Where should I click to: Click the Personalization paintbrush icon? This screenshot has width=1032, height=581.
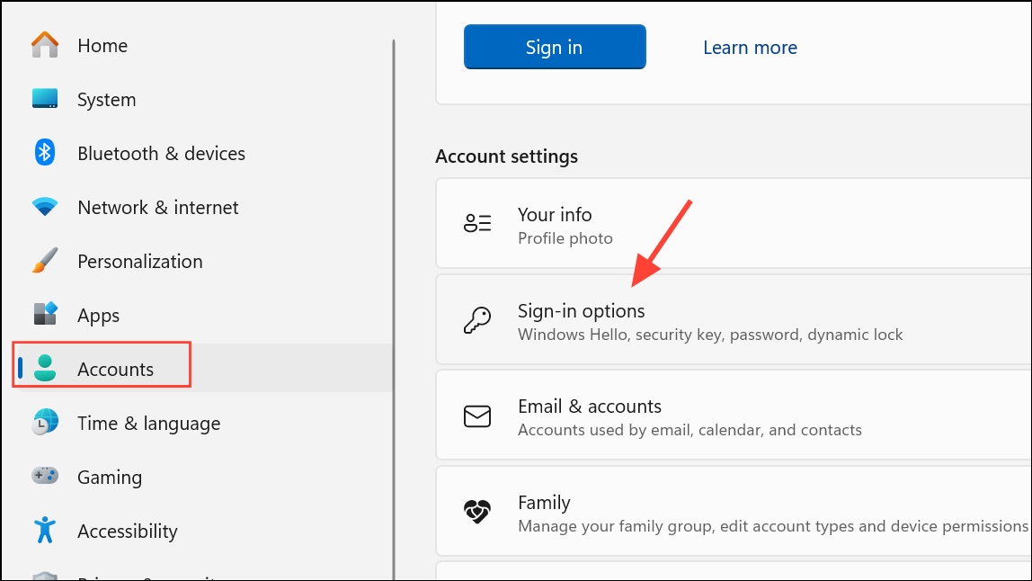45,261
